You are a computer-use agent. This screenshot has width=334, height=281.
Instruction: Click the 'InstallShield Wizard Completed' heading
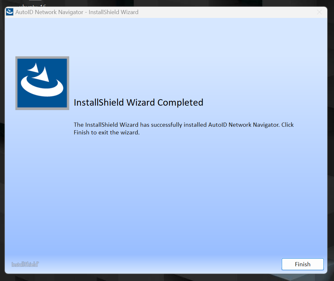(x=138, y=102)
